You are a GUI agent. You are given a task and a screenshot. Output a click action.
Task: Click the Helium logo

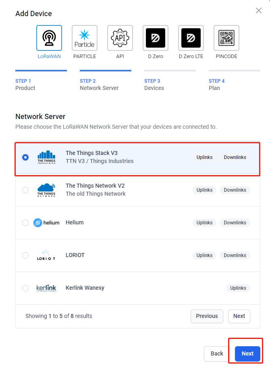pos(46,223)
